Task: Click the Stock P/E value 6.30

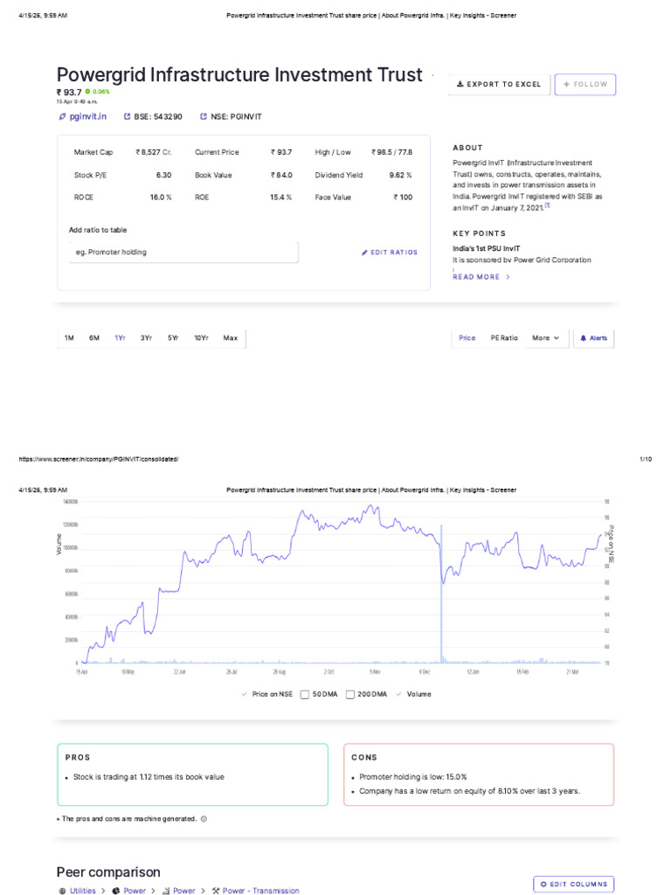Action: [x=163, y=175]
